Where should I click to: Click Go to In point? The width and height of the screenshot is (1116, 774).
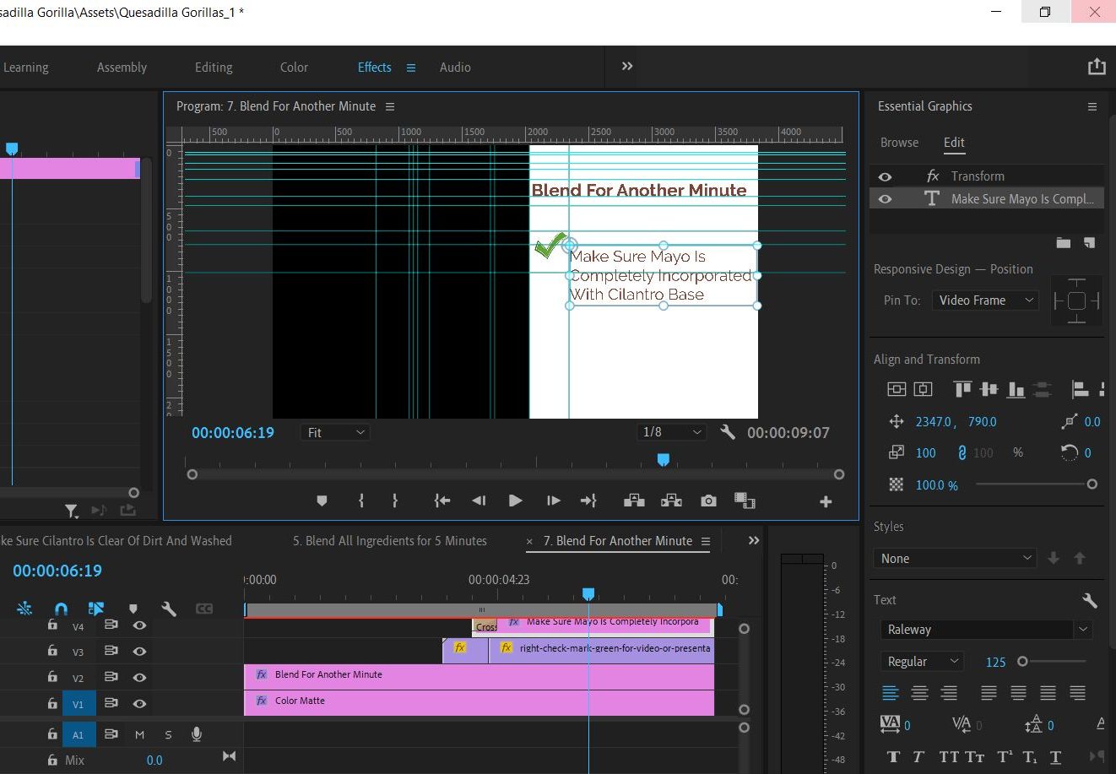442,501
